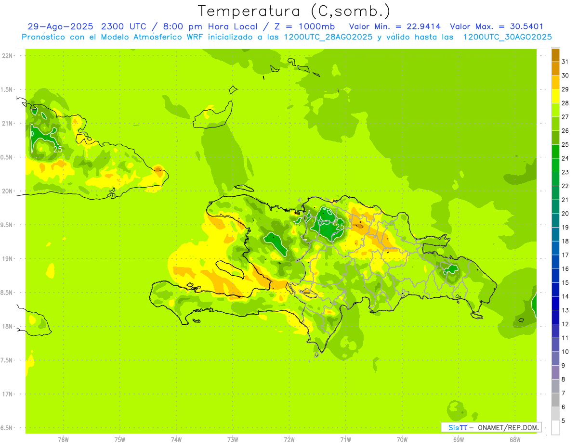Click the legend value "5"

pyautogui.click(x=564, y=421)
